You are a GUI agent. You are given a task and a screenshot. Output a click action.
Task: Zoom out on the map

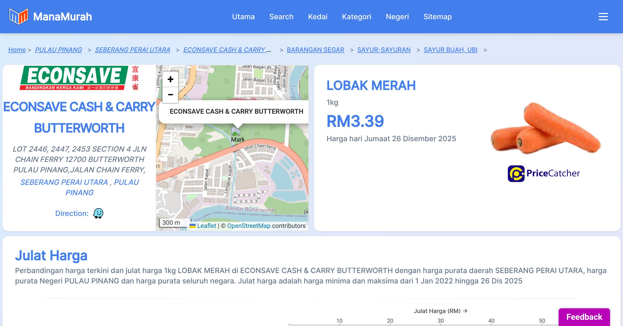pyautogui.click(x=170, y=95)
